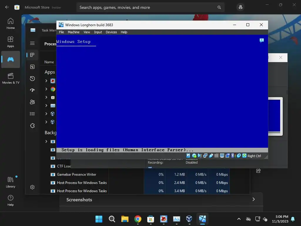Image resolution: width=301 pixels, height=226 pixels.
Task: Click the muted volume tray icon
Action: coord(265,219)
